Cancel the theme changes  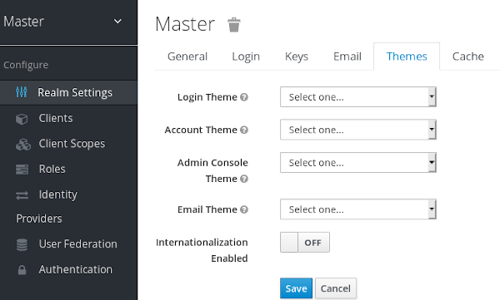point(336,288)
